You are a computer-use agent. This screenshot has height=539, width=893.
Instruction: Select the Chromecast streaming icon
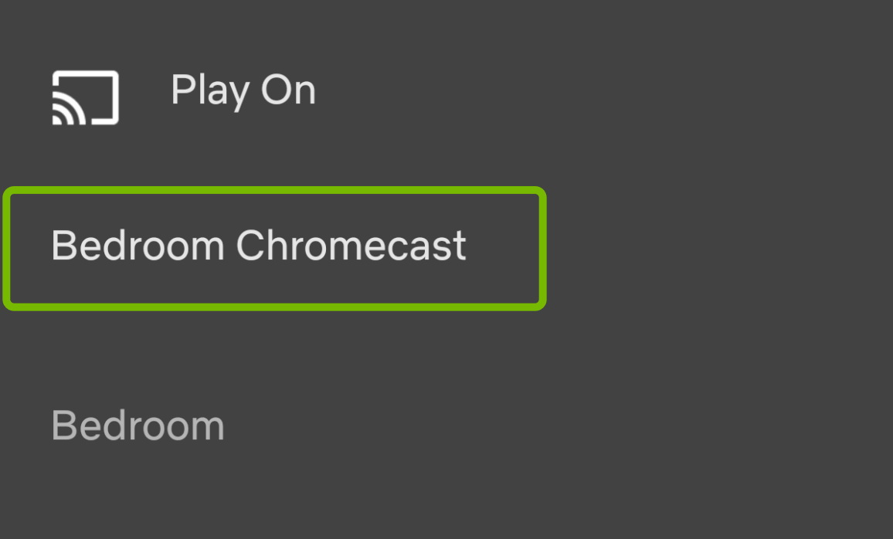pyautogui.click(x=85, y=99)
